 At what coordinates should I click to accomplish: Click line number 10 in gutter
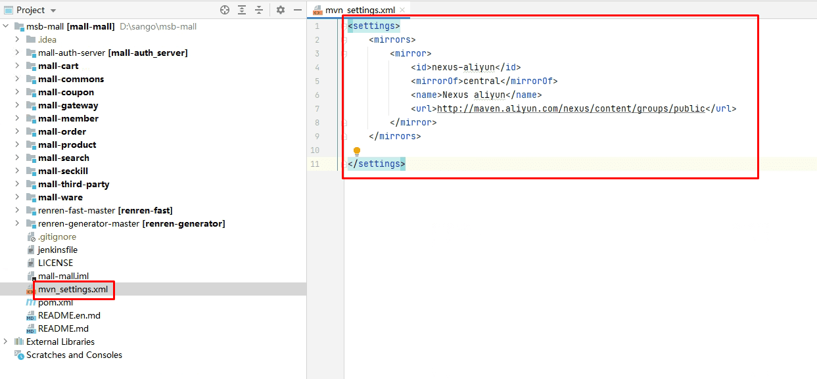click(x=316, y=150)
